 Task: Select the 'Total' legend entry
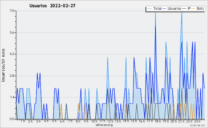pos(157,8)
